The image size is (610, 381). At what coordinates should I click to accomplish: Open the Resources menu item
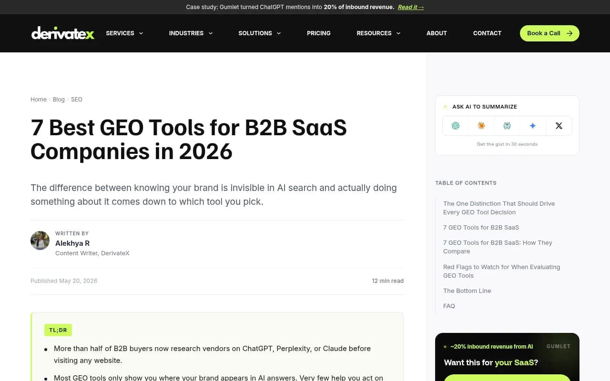[x=374, y=33]
